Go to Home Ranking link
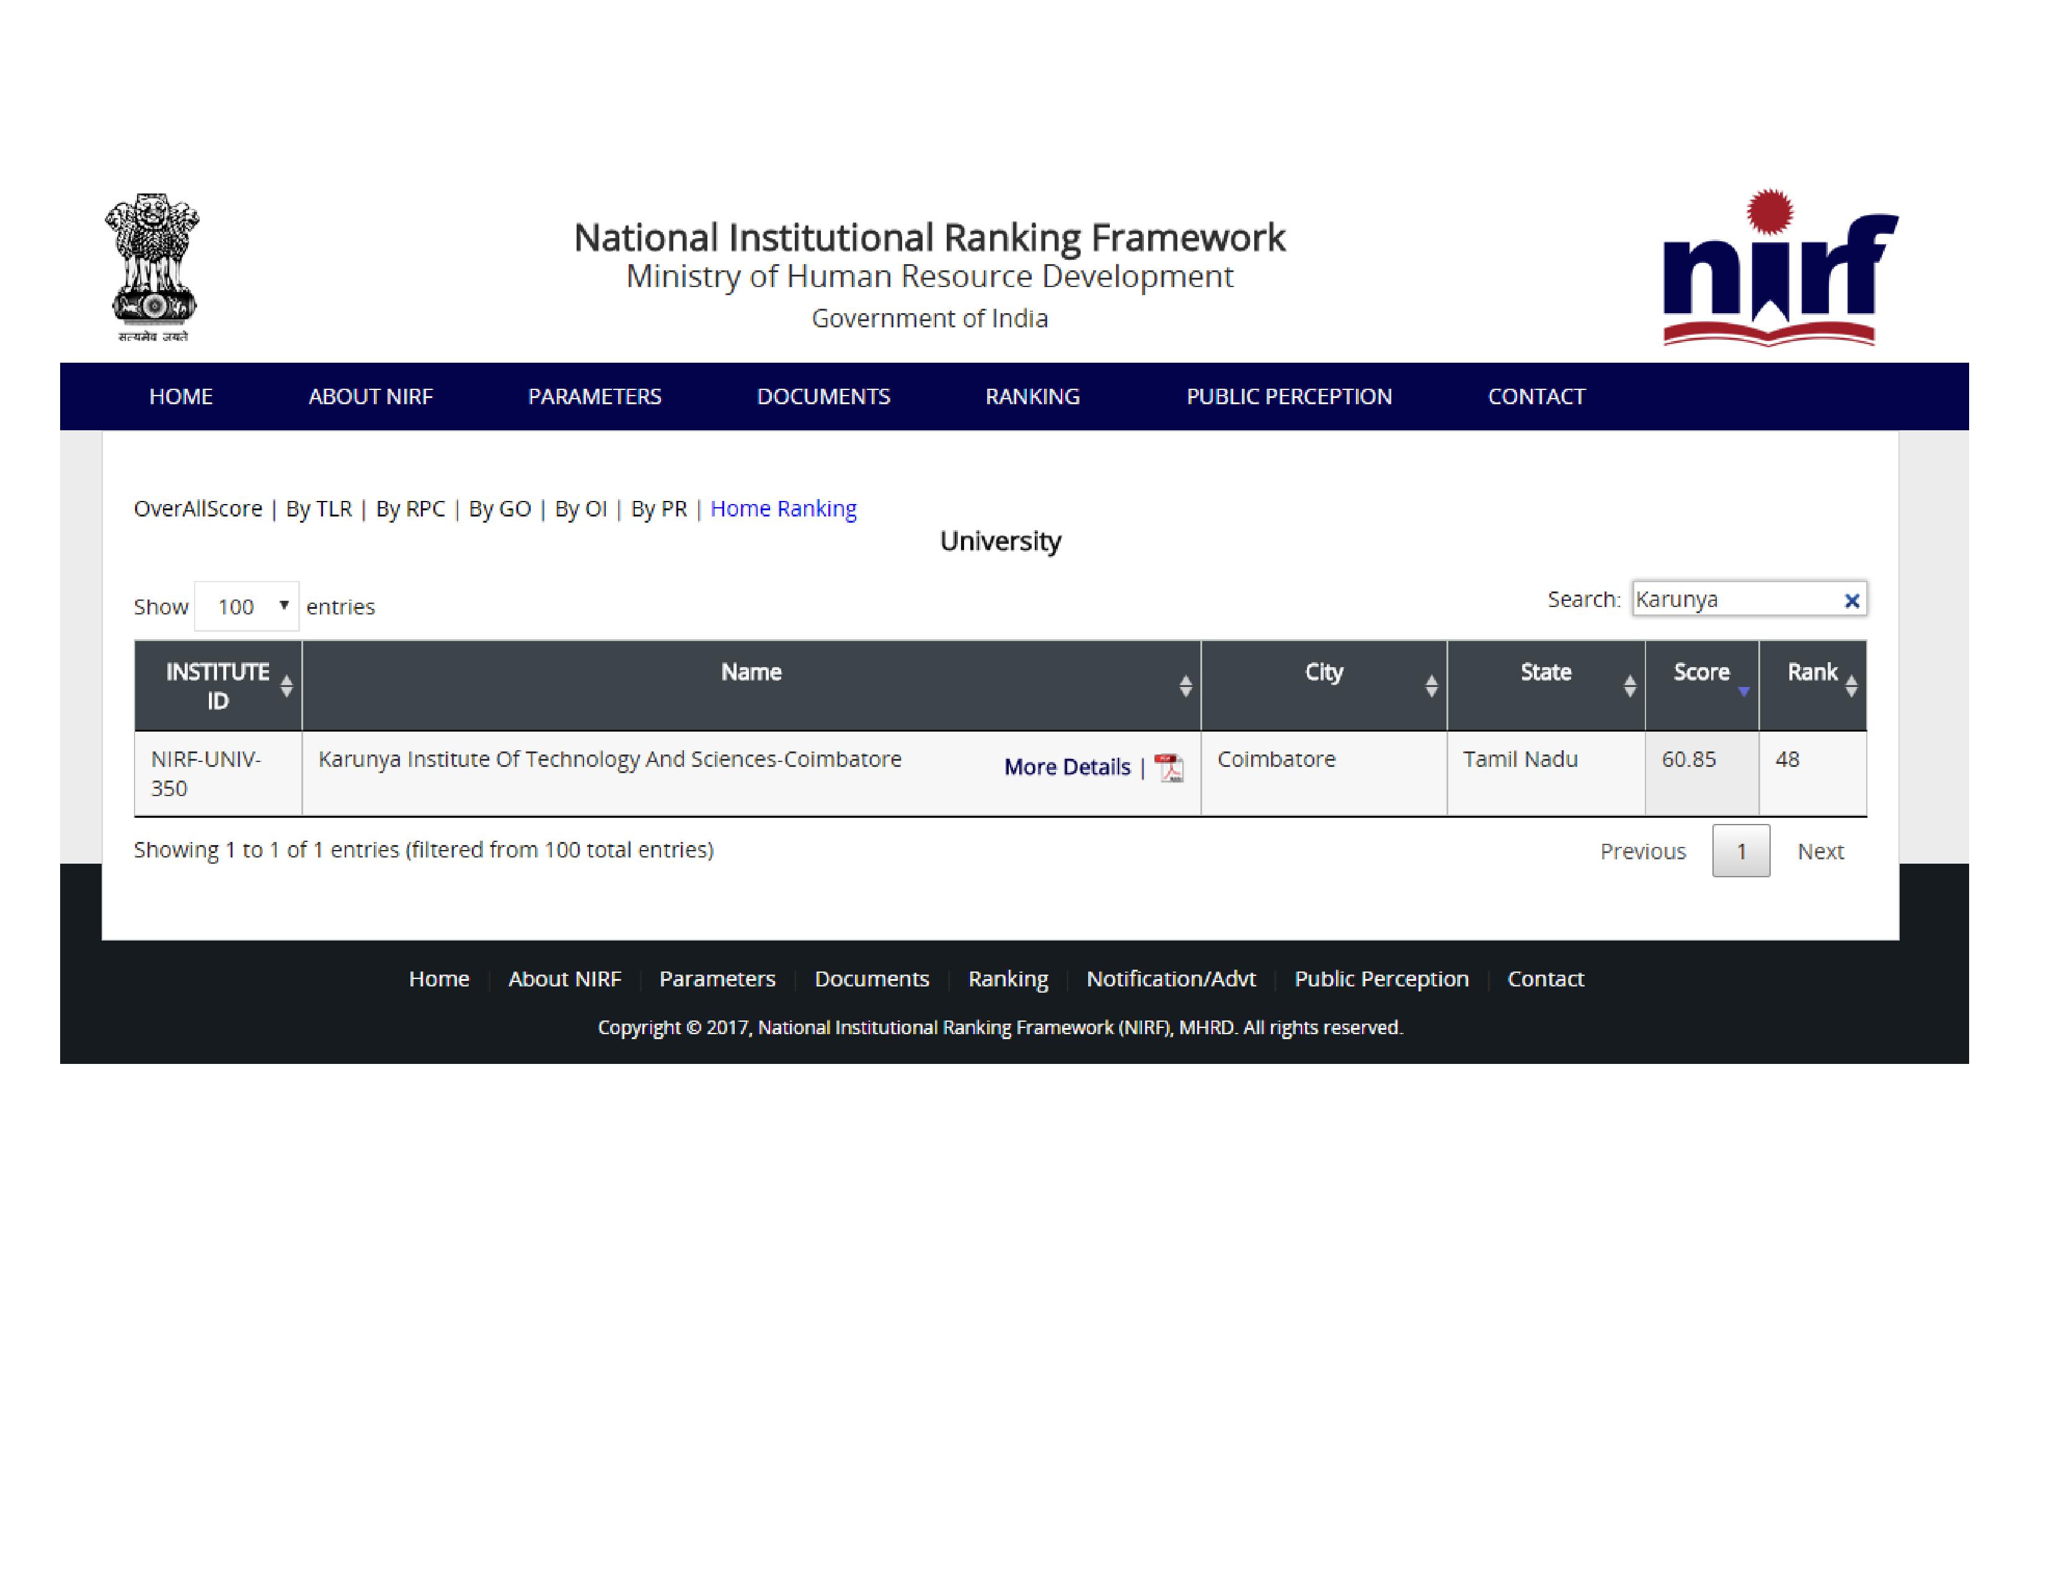 pos(783,508)
